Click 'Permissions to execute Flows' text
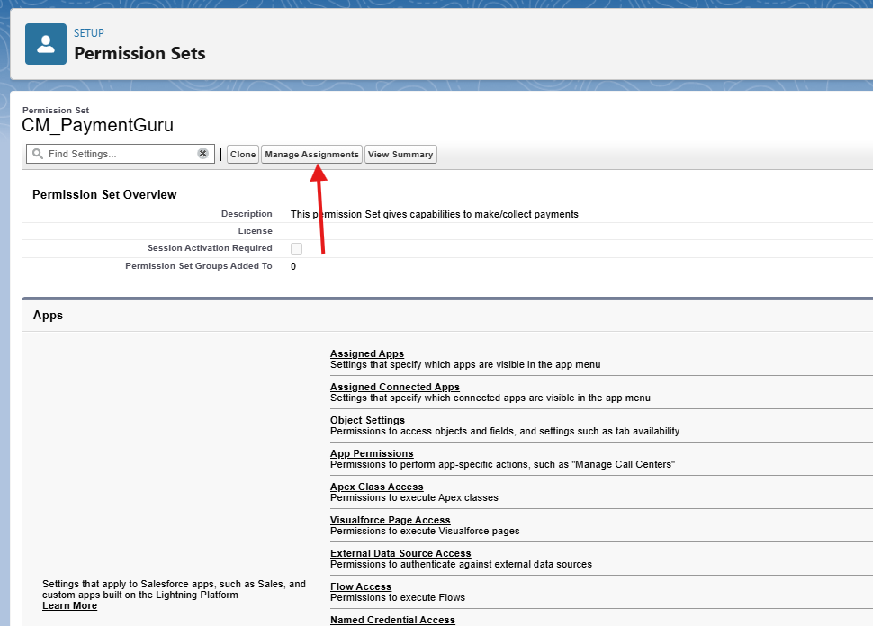The width and height of the screenshot is (873, 626). [398, 597]
